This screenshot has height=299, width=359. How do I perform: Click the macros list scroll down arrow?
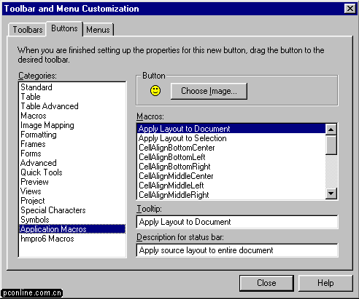click(x=331, y=194)
